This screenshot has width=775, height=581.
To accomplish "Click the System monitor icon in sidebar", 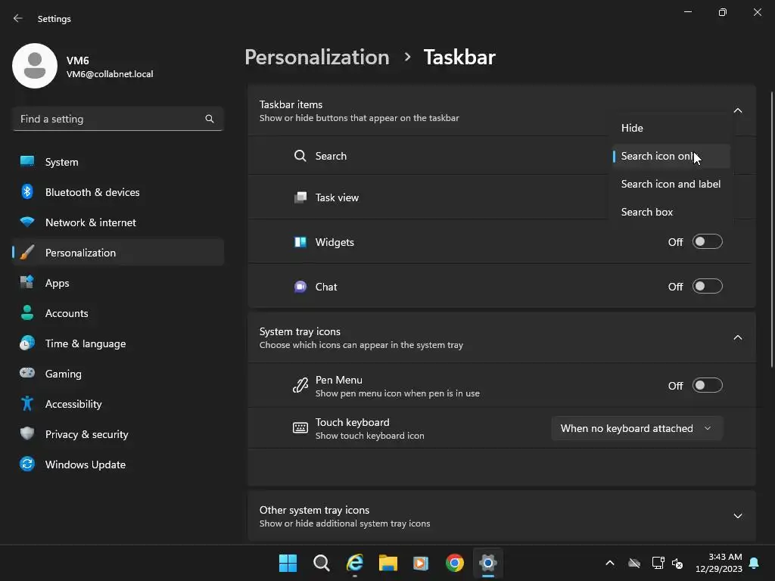I will (x=27, y=162).
